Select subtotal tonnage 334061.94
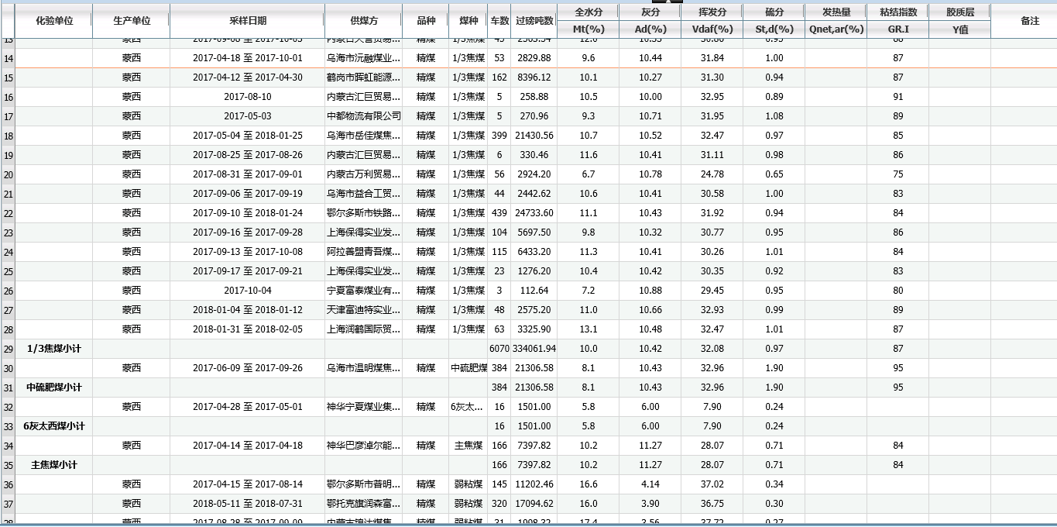This screenshot has width=1057, height=527. [x=534, y=349]
